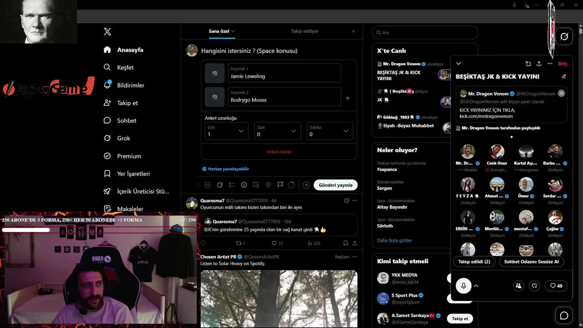This screenshot has width=583, height=328.
Task: Open the Space more options menu
Action: (x=550, y=64)
